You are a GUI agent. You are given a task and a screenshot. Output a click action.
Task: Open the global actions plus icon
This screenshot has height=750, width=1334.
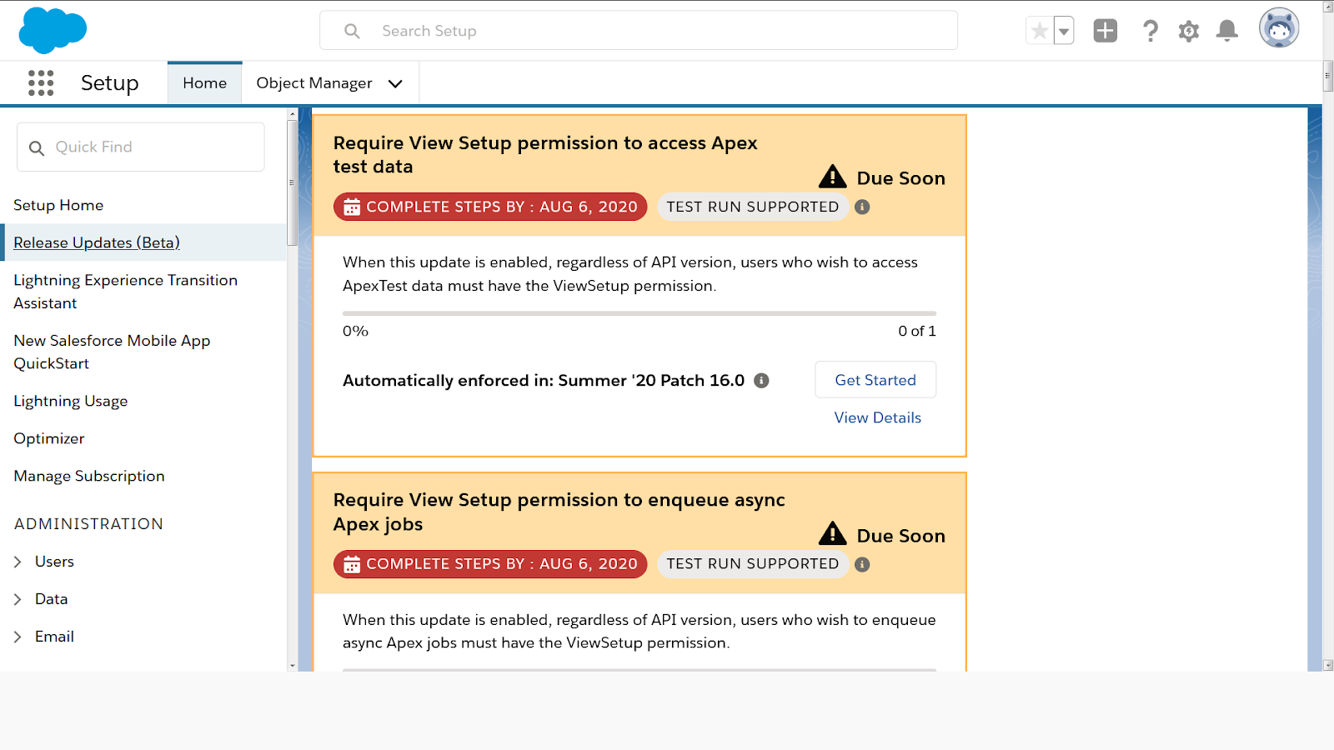1105,31
